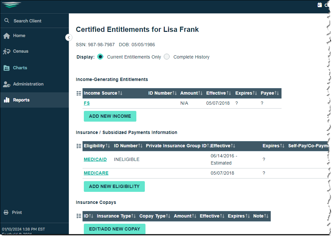Click INELIGIBLE cell in Medicaid row
The height and width of the screenshot is (239, 335).
127,160
